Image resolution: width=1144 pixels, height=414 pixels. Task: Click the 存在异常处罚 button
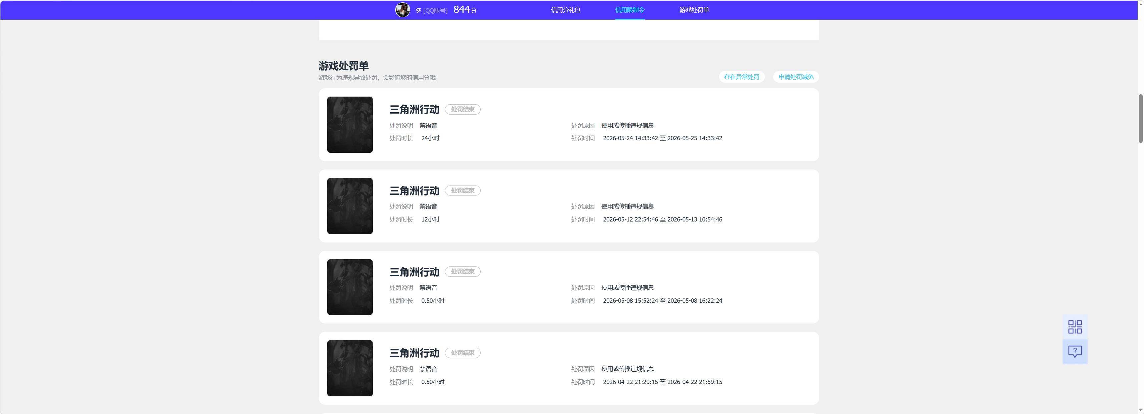pyautogui.click(x=742, y=77)
